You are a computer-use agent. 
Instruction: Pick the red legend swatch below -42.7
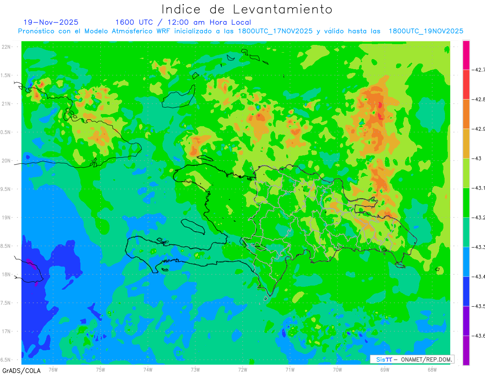click(466, 85)
